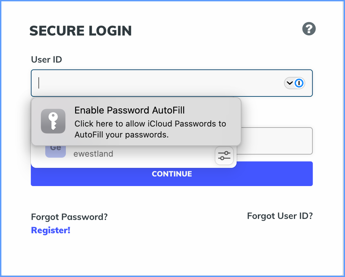This screenshot has width=345, height=277.
Task: Click the SECURE LOGIN heading
Action: point(80,31)
